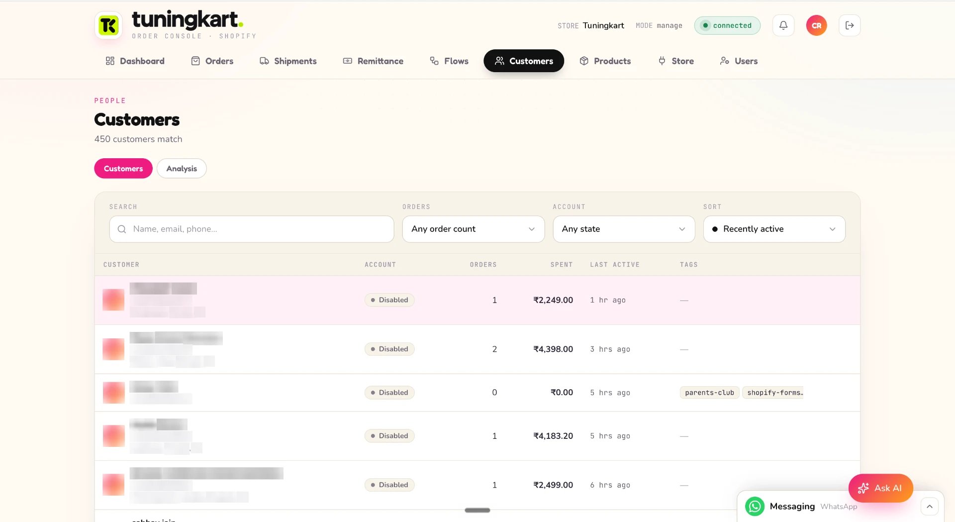Click the avatar of the ₹2,499.00 customer
This screenshot has width=955, height=522.
[113, 485]
